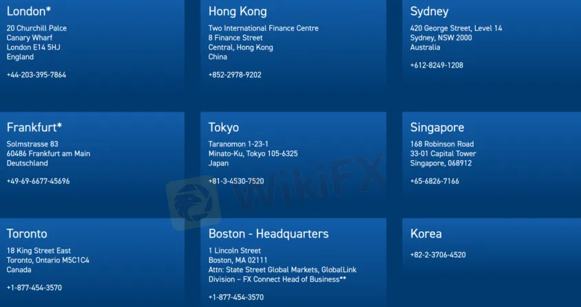Select Sydney phone +612-8249-1208
Image resolution: width=581 pixels, height=307 pixels.
(436, 65)
